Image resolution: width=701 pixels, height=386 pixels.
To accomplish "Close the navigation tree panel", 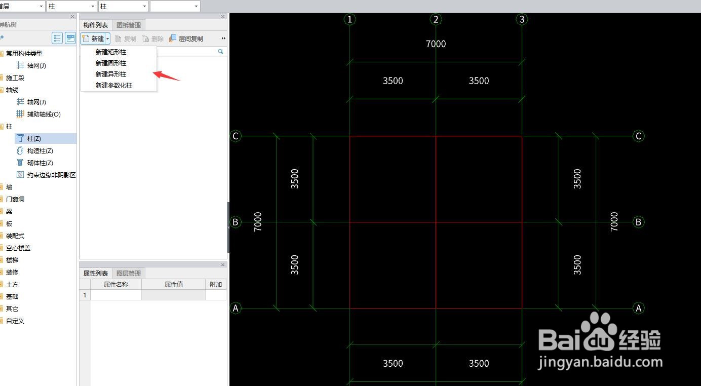I will tap(72, 17).
